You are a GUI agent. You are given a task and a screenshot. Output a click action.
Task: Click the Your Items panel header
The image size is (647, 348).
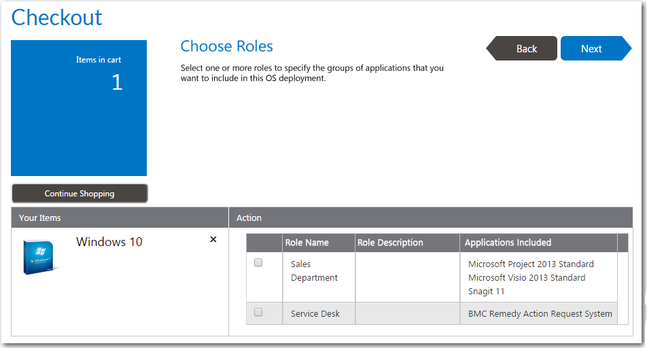[40, 218]
